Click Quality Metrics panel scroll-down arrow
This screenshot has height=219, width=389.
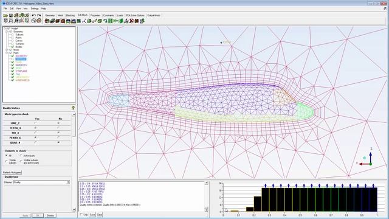[74, 209]
